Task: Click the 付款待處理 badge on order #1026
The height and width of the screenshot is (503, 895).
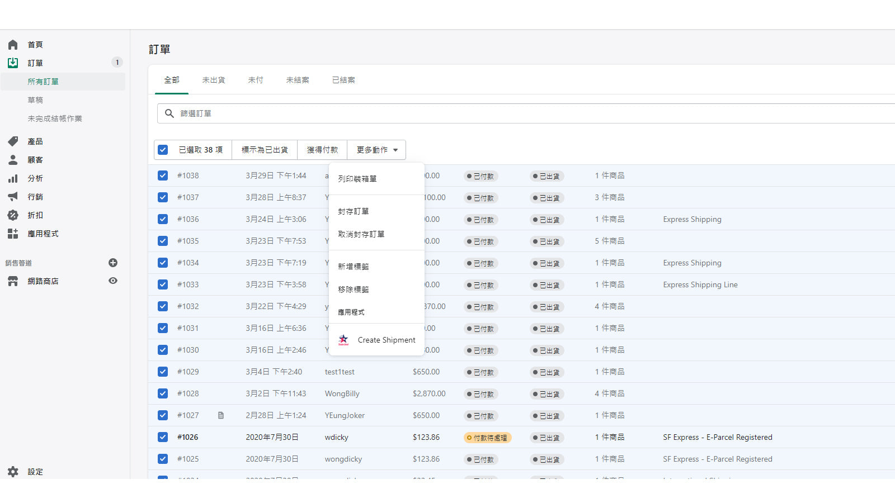Action: [487, 438]
